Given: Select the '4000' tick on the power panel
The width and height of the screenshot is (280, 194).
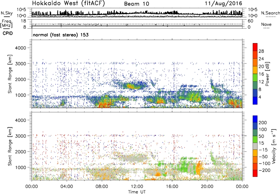Looking at the screenshot, I should [x=20, y=48].
